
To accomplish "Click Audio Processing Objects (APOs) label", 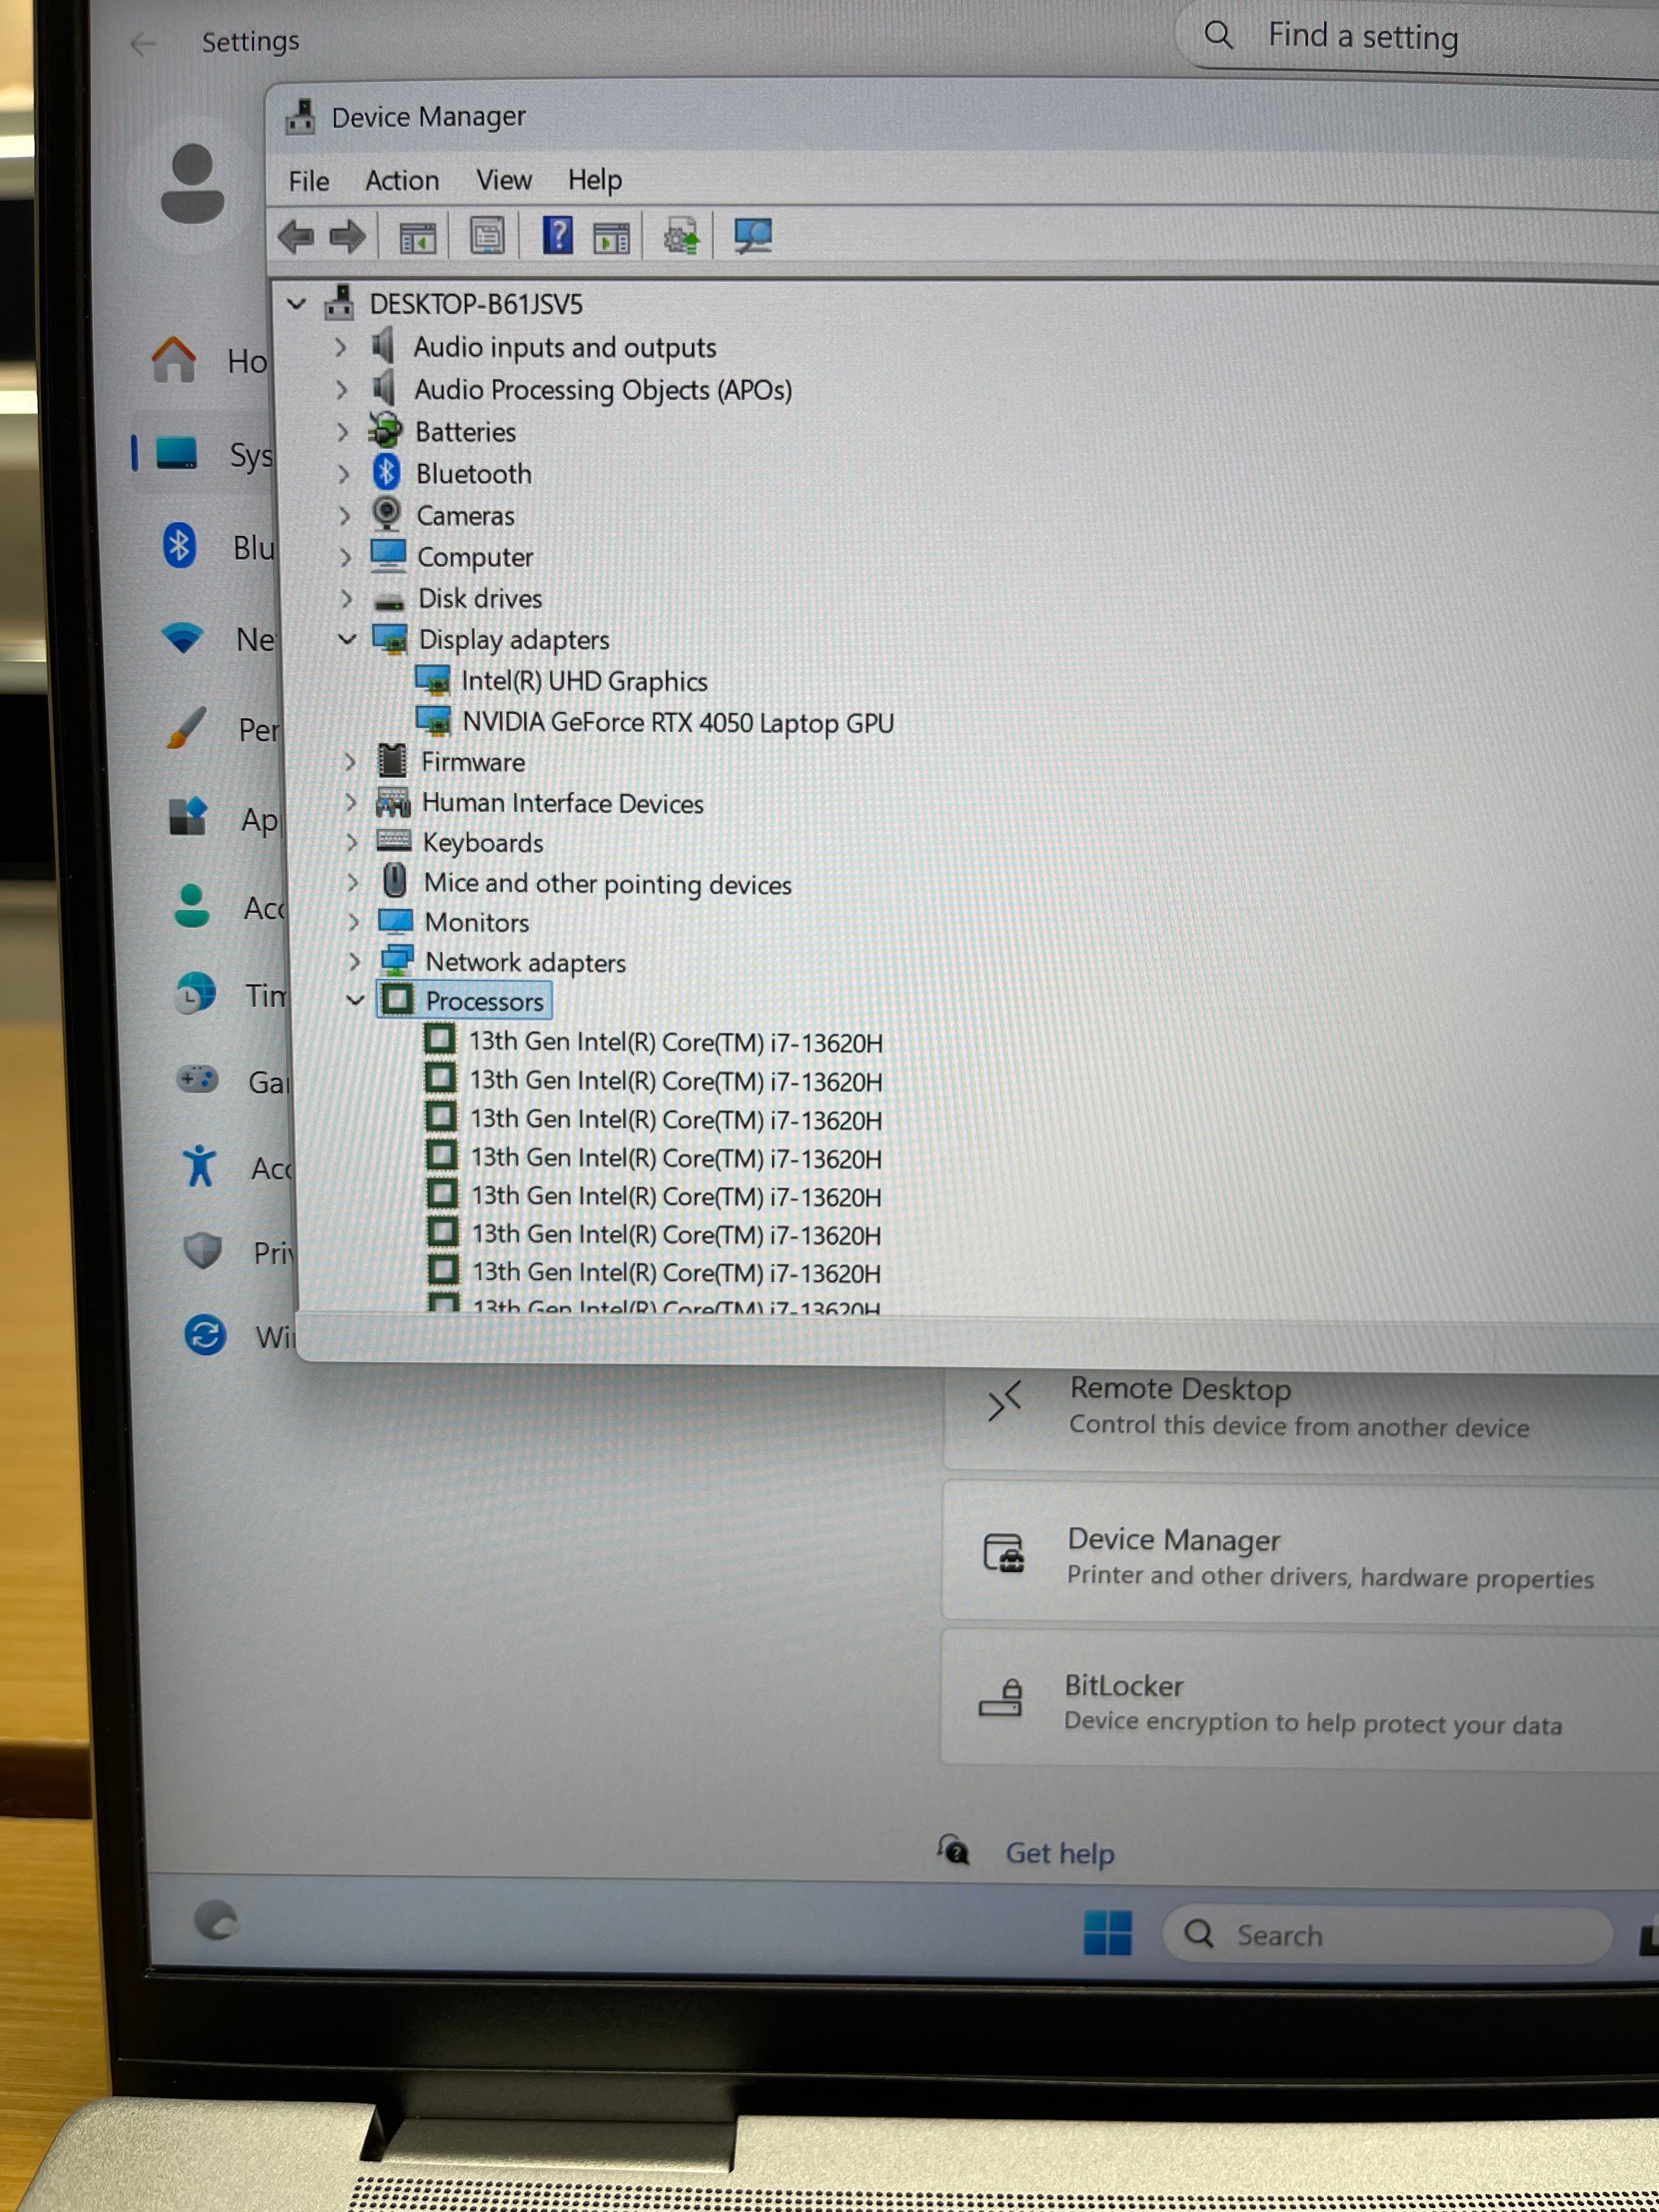I will [603, 390].
